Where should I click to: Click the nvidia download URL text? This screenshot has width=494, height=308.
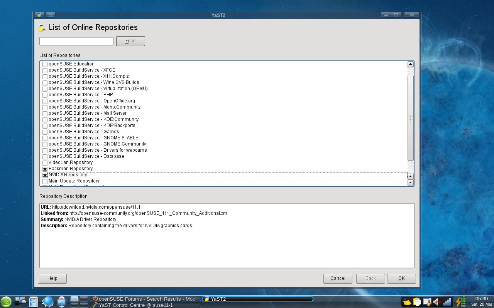[96, 207]
